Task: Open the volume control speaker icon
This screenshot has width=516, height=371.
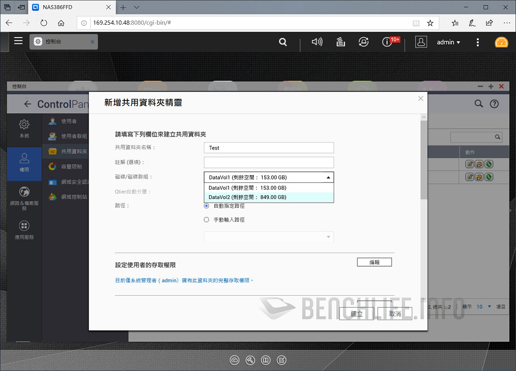Action: coord(317,42)
